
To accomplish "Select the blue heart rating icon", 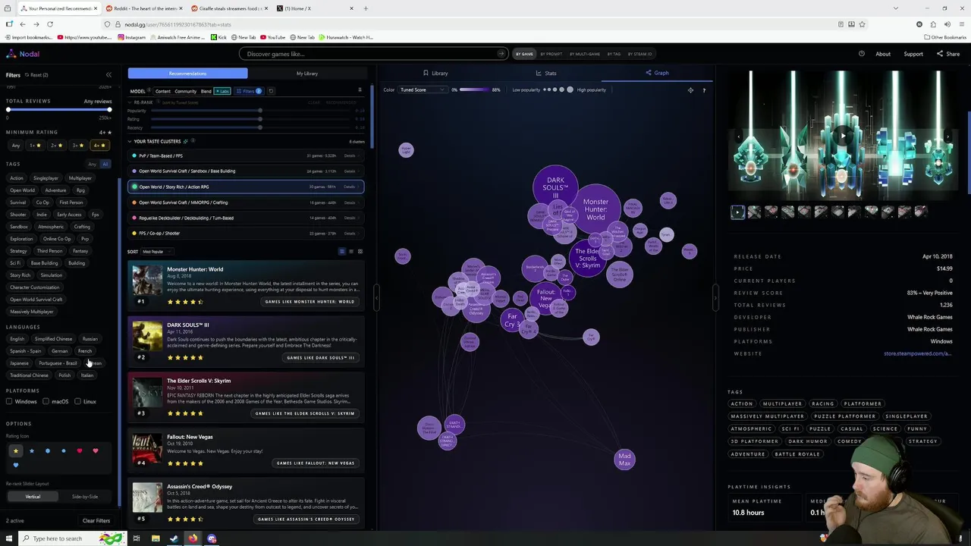I will coord(15,465).
